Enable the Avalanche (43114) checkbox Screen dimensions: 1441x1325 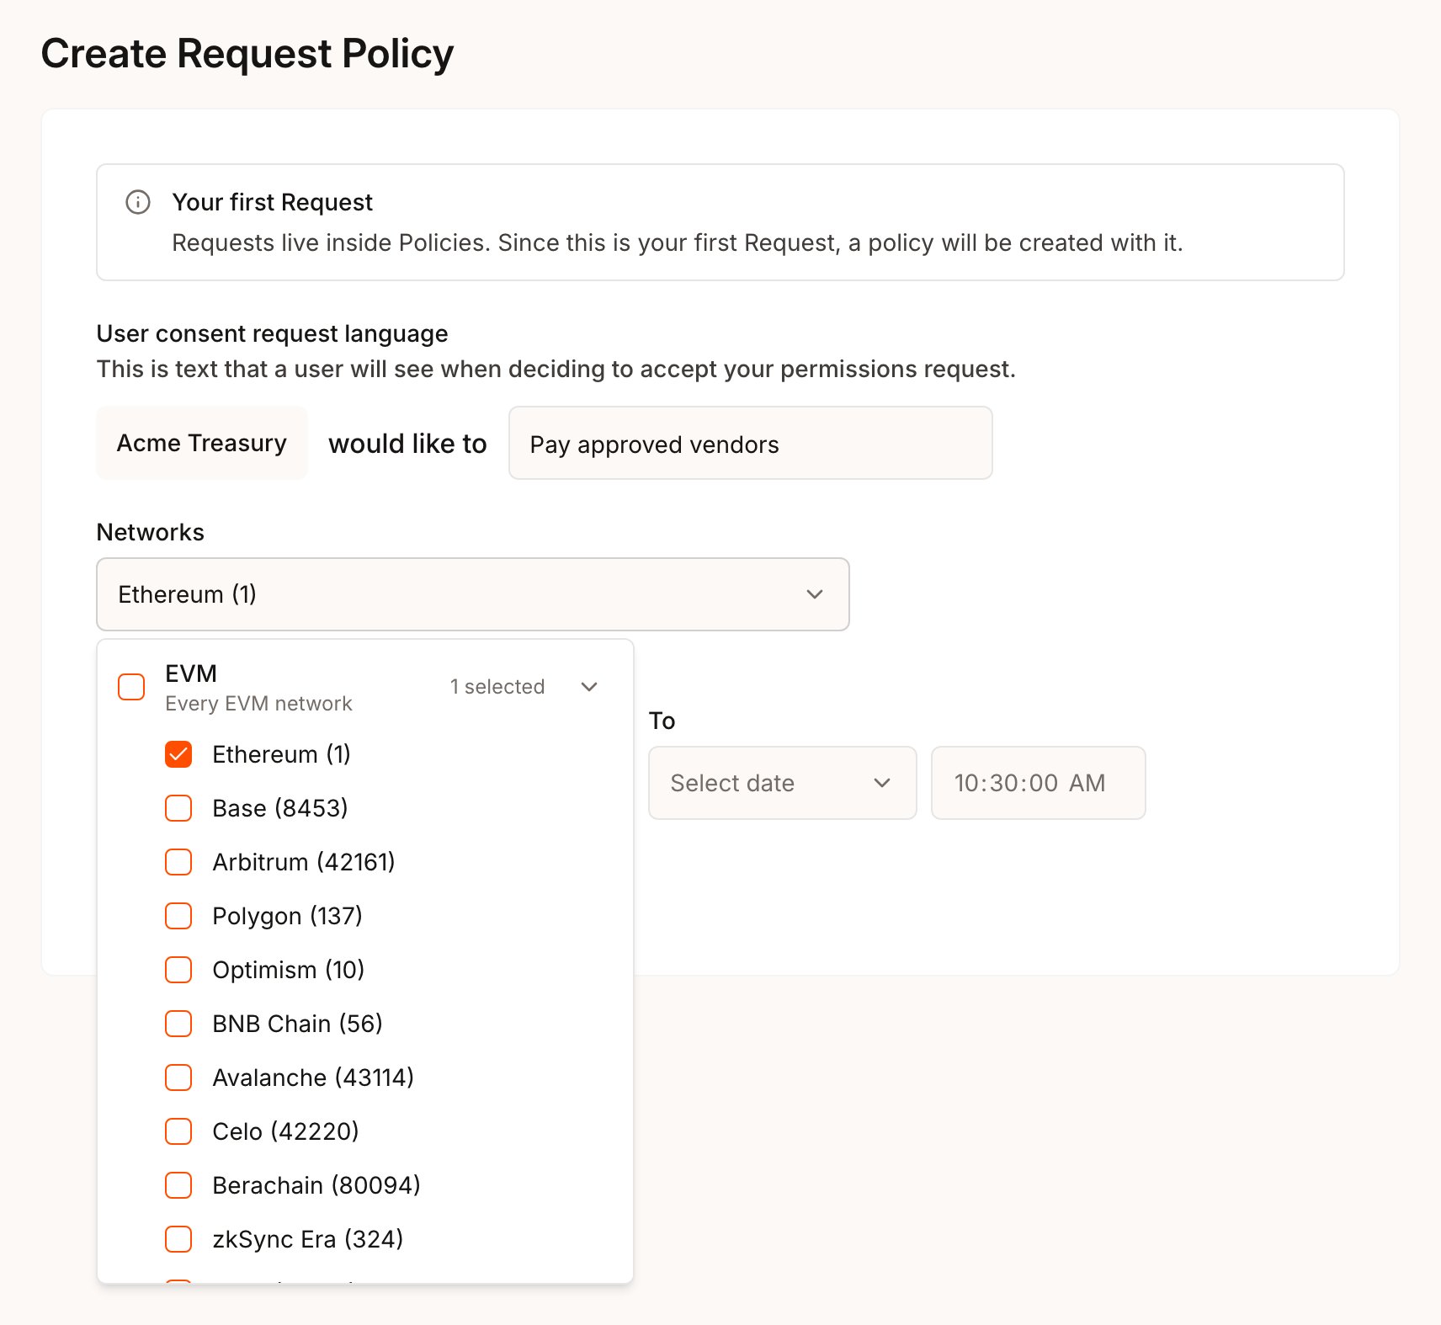(x=178, y=1078)
